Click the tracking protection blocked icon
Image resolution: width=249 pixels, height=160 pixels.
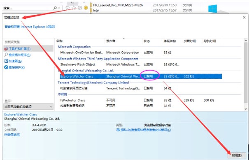tap(6, 67)
